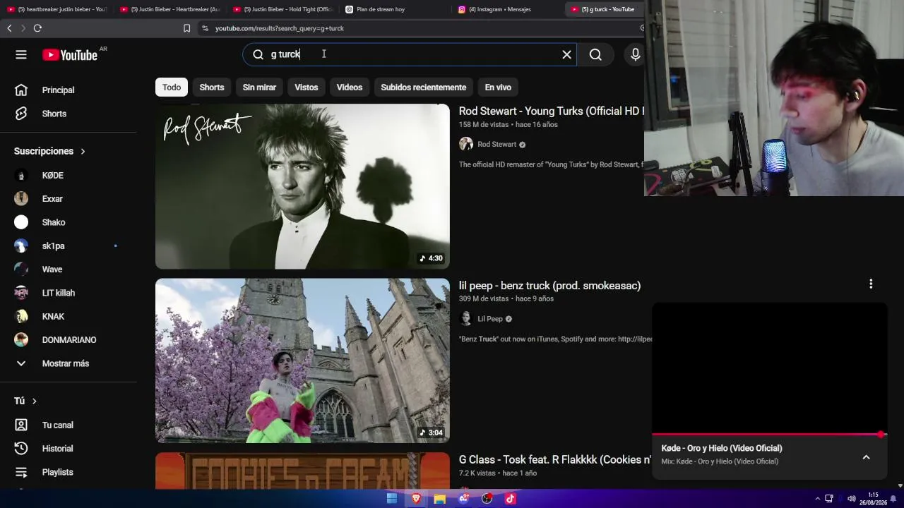Screen dimensions: 904x508
Task: Open the benz truck video options menu
Action: [x=871, y=284]
